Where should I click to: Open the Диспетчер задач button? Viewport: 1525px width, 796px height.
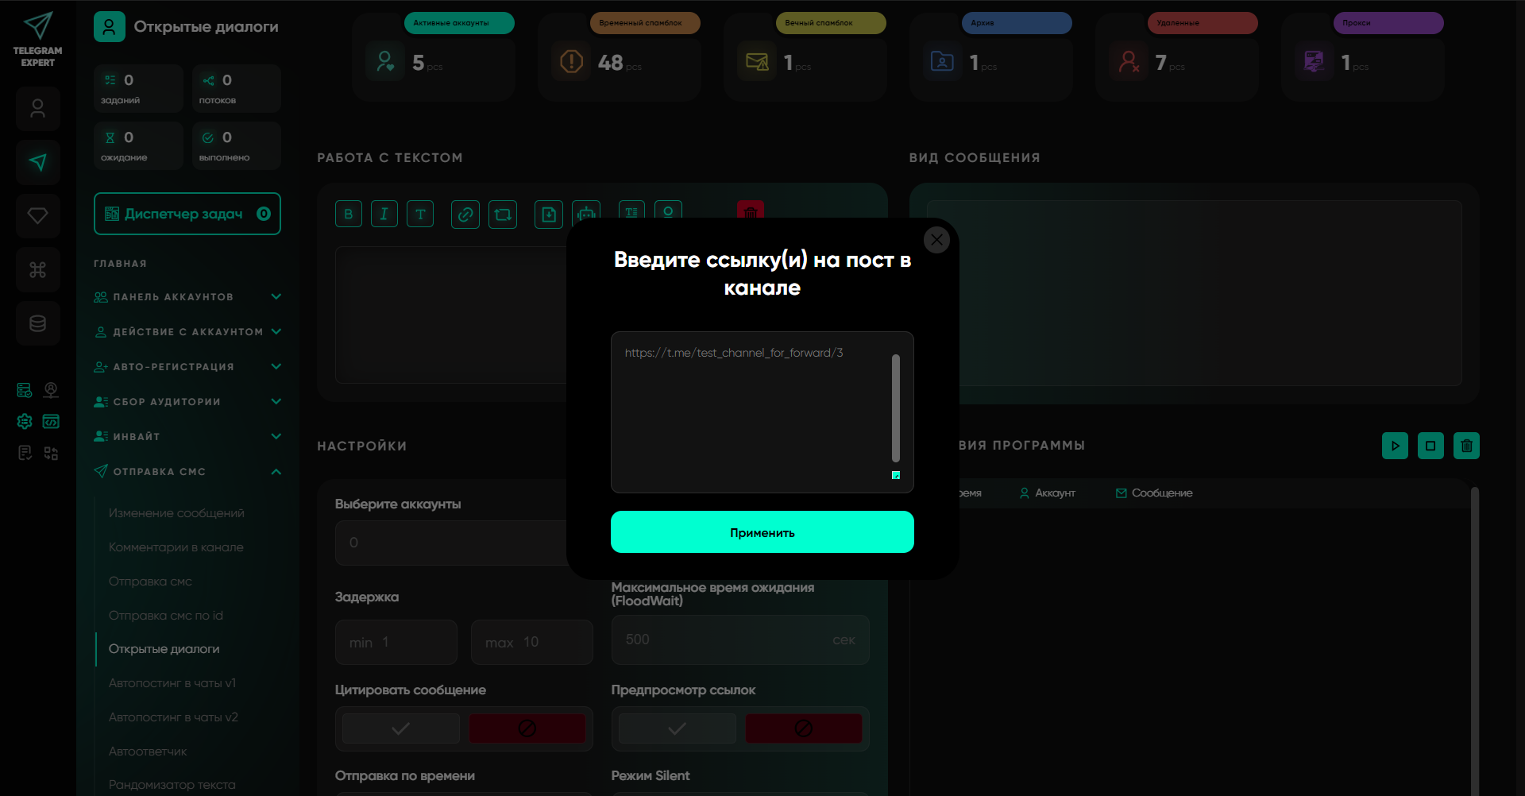point(187,214)
